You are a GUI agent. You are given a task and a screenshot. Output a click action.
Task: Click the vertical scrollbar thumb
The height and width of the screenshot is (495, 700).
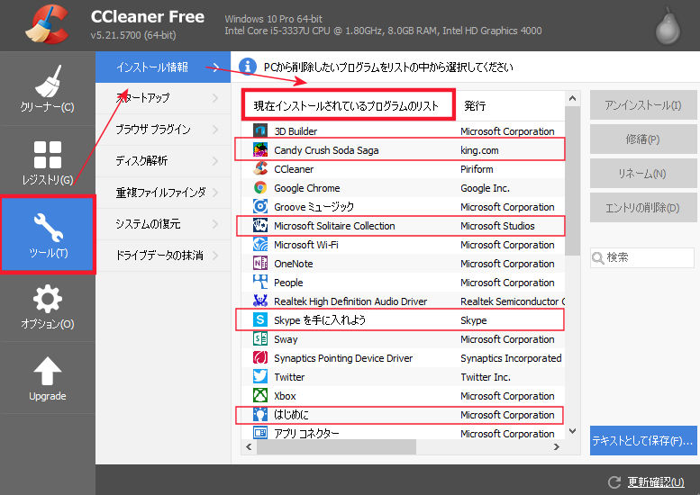[572, 181]
